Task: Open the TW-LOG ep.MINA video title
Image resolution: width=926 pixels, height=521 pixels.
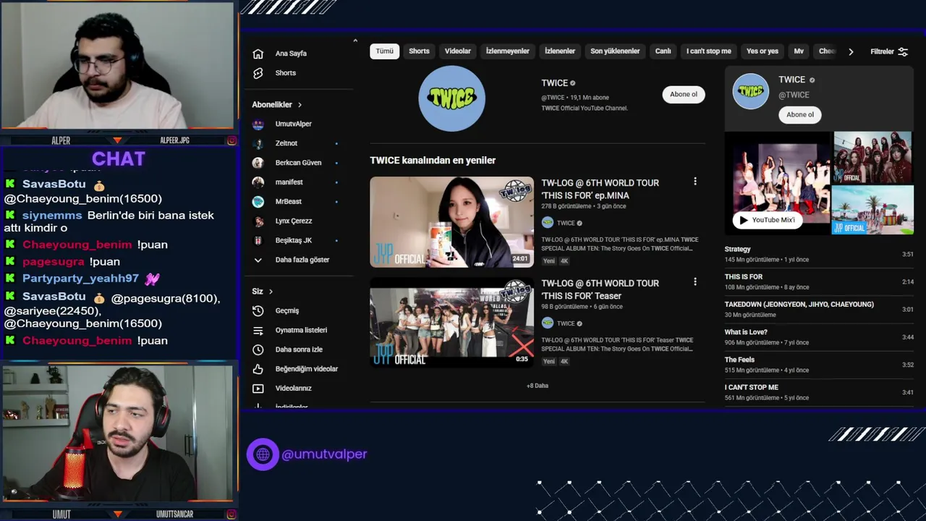Action: tap(600, 189)
